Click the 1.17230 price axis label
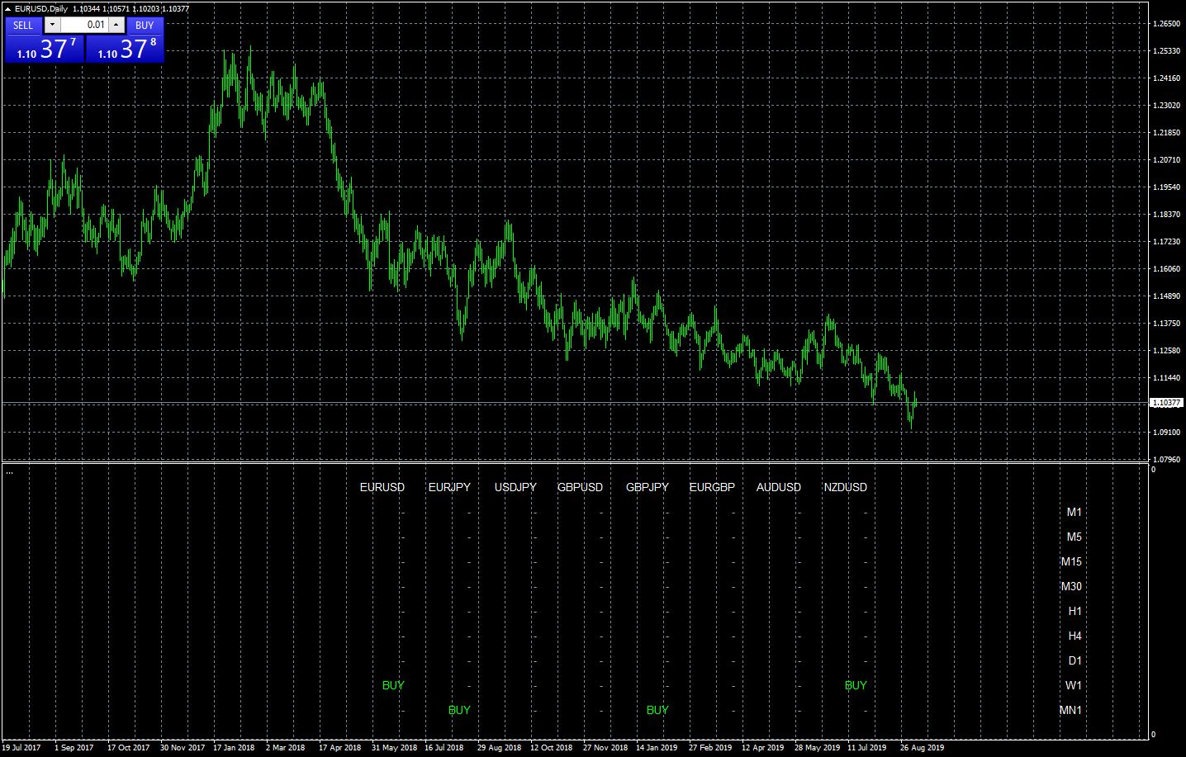 pos(1166,242)
